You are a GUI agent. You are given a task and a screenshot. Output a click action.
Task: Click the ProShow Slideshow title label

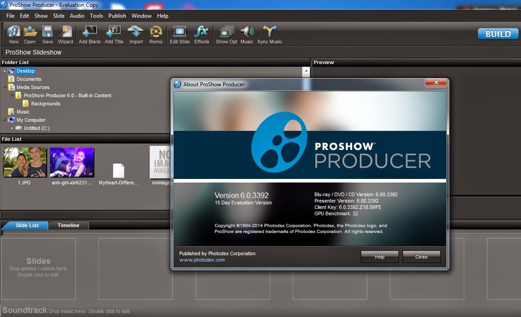point(33,52)
